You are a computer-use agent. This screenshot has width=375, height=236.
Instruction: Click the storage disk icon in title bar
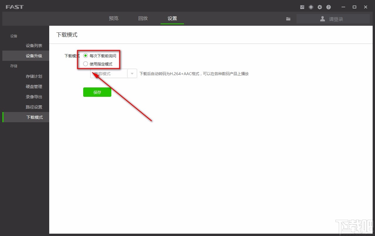tap(302, 7)
